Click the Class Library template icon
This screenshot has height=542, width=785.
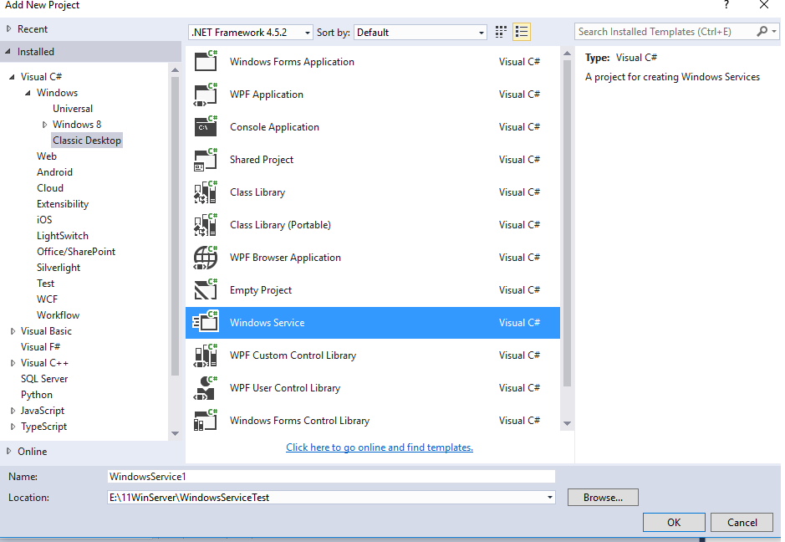(x=206, y=192)
